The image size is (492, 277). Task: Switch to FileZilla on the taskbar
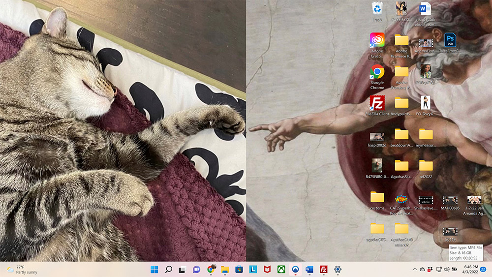pos(324,269)
